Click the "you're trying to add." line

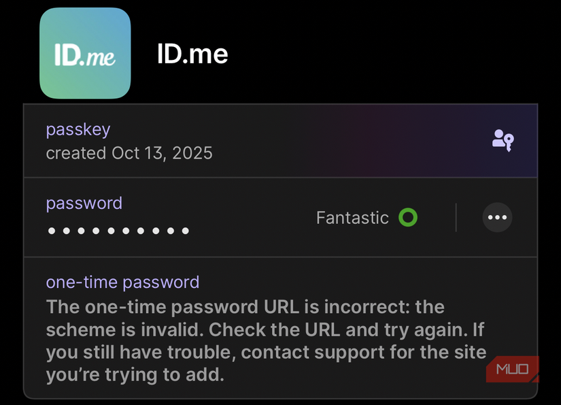click(135, 374)
